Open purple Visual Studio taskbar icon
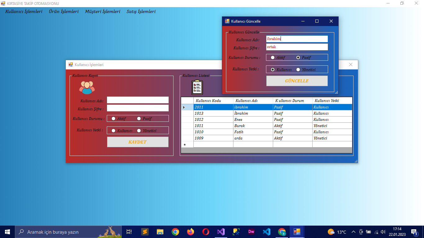The width and height of the screenshot is (424, 238). tap(221, 232)
